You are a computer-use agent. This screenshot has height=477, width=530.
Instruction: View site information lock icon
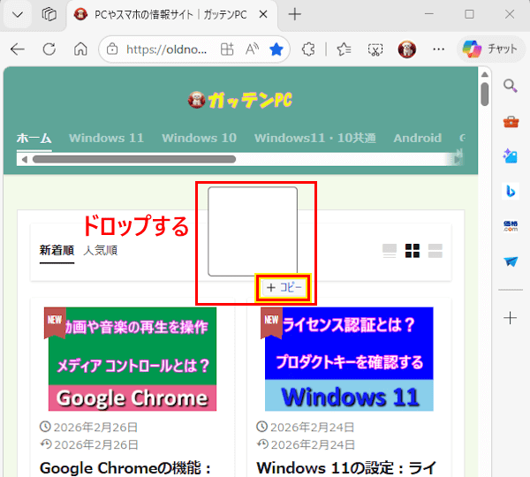coord(112,49)
